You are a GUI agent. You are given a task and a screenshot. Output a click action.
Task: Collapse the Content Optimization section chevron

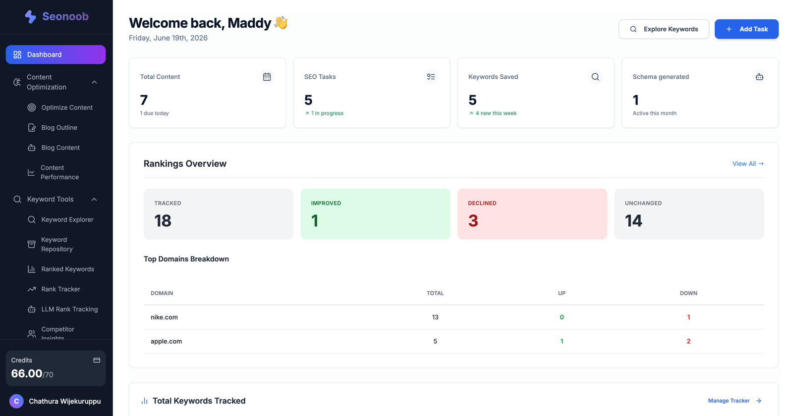coord(94,82)
